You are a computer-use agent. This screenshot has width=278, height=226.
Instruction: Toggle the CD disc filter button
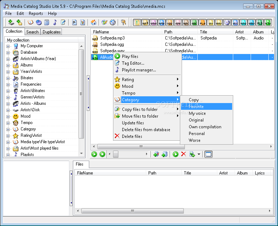coord(227,22)
